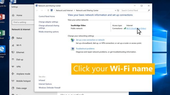The height and width of the screenshot is (95, 170).
Task: Click the Data usage icon in Settings
Action: pos(13,88)
